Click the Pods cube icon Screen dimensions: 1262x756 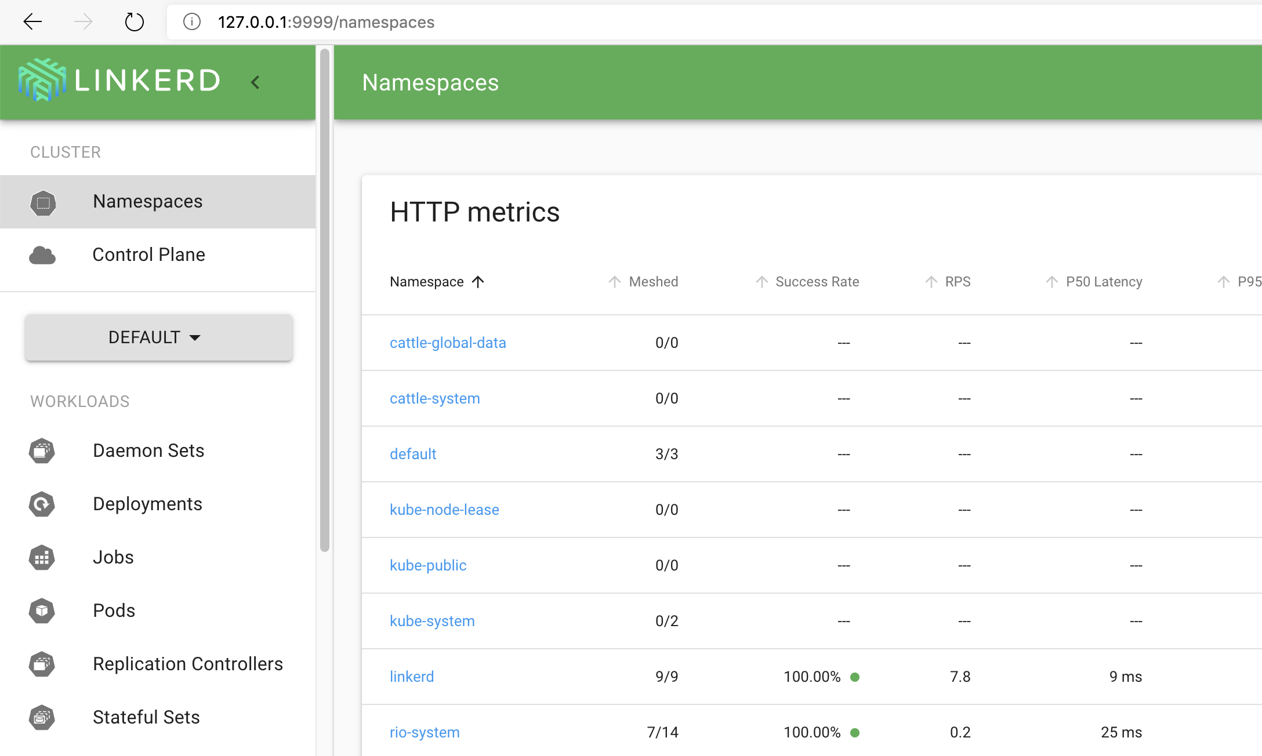(42, 611)
